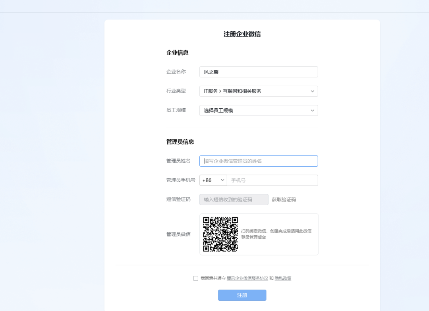Focus the 管理员姓名 input field
Viewport: 429px width, 311px height.
259,161
